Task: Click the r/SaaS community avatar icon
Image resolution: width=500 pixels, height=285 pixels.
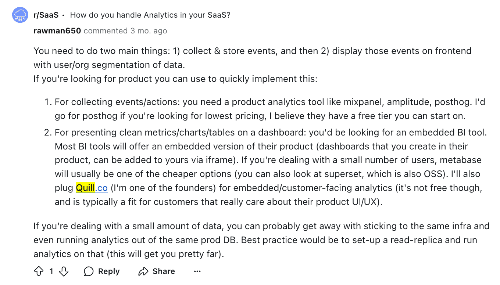Action: point(21,15)
